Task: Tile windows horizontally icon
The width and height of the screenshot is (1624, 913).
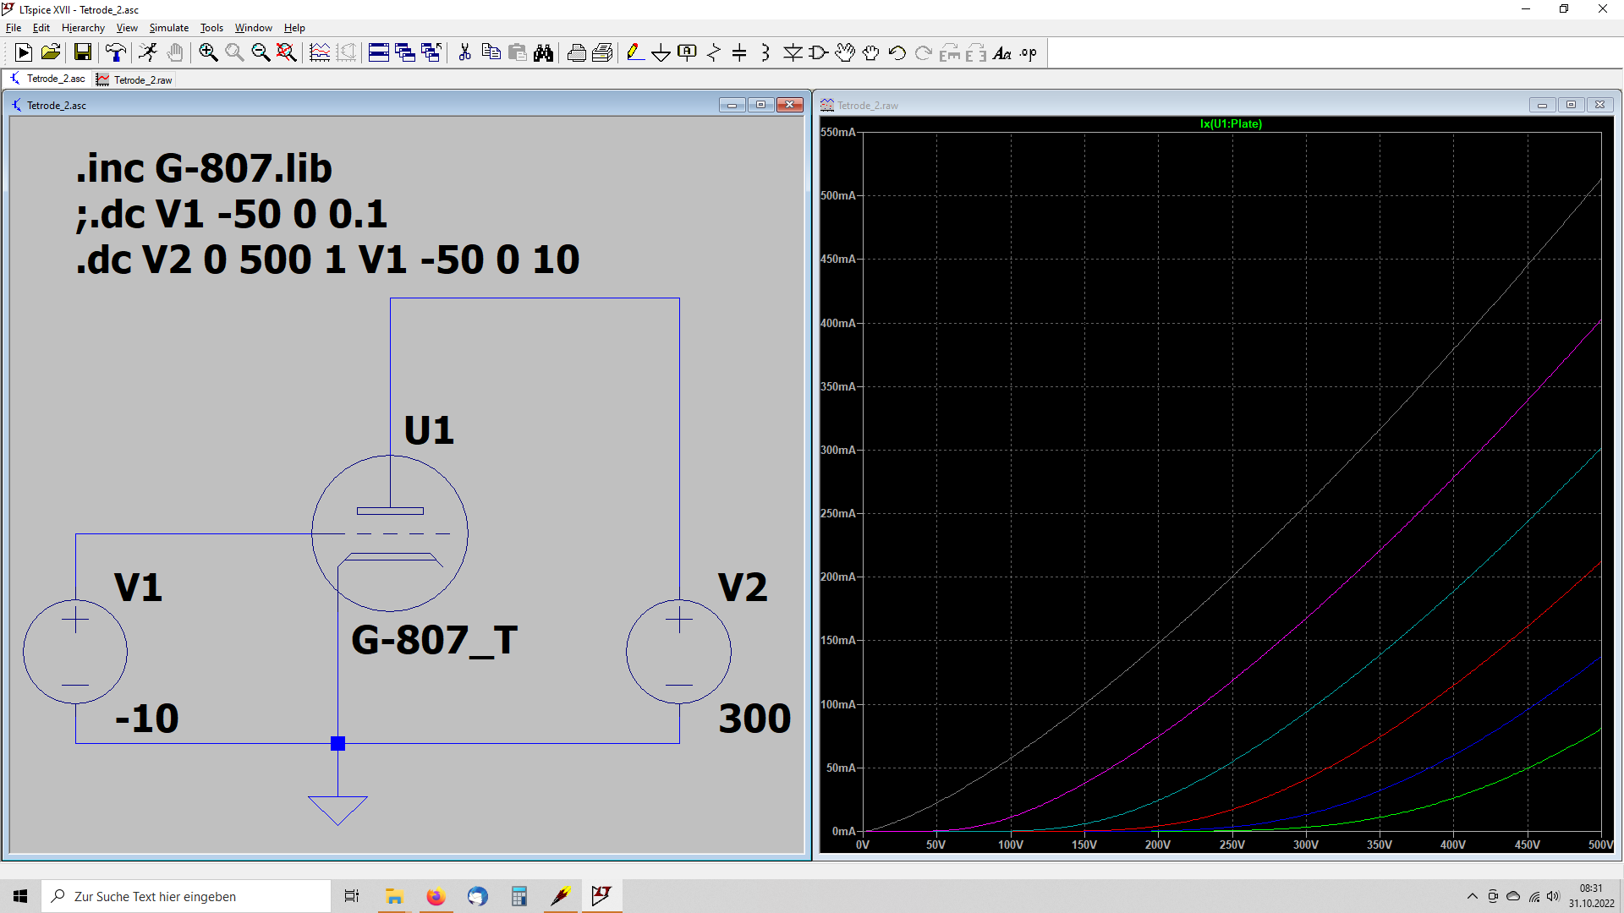Action: (379, 53)
